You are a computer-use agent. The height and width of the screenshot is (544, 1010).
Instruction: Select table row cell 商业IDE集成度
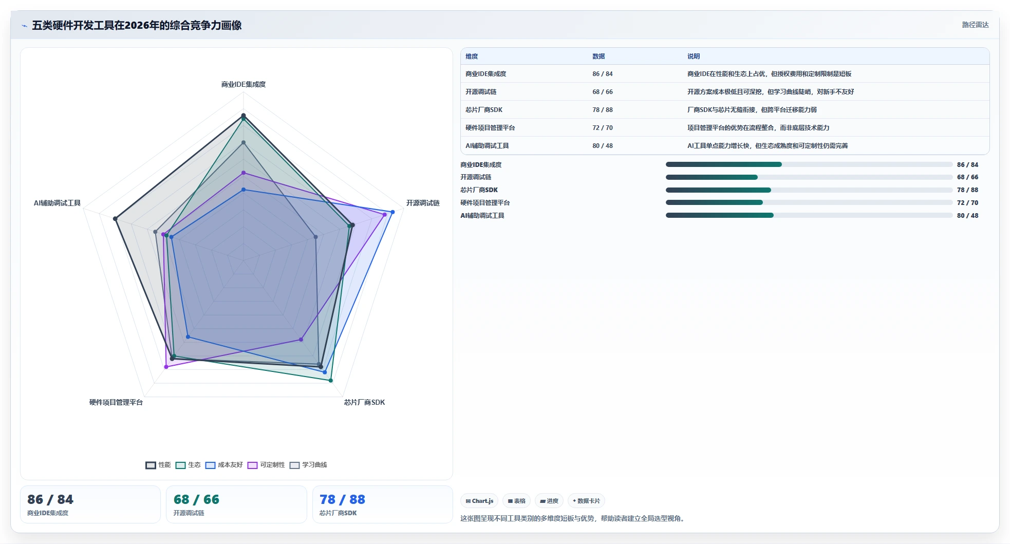[485, 74]
